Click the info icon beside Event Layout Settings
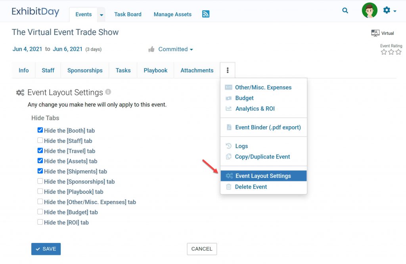This screenshot has width=406, height=264. pyautogui.click(x=108, y=92)
